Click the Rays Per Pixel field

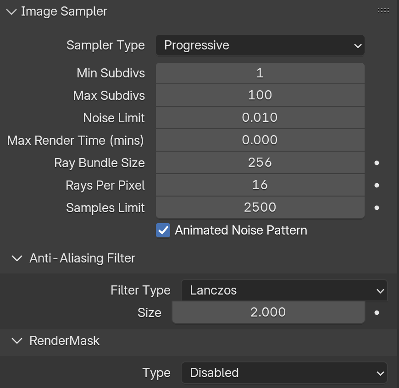(x=260, y=185)
